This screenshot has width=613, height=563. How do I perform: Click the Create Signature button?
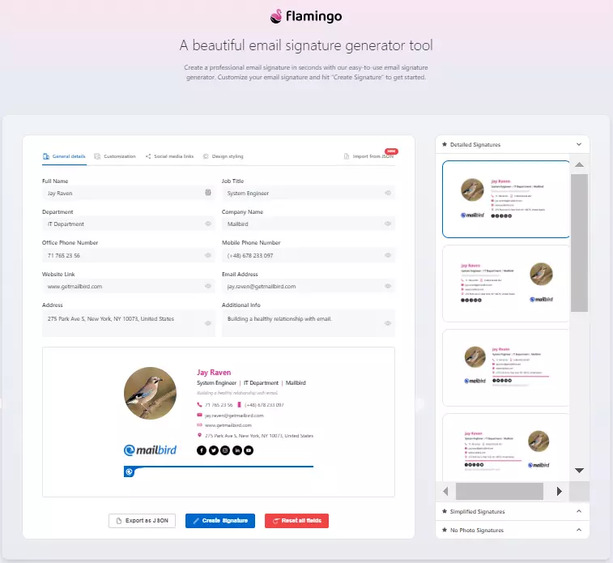(220, 521)
